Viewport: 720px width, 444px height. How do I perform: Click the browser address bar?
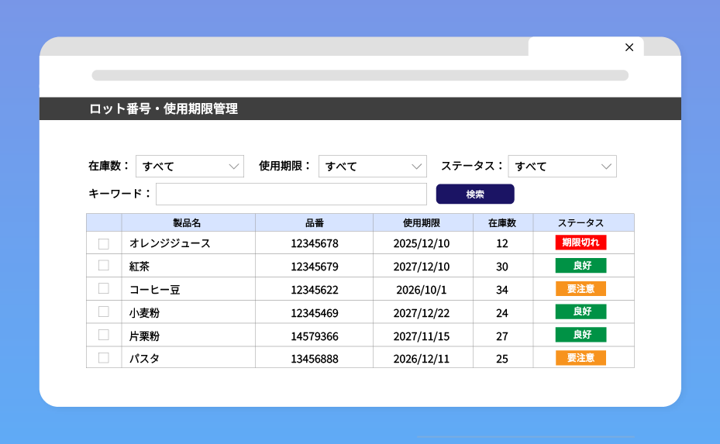coord(360,76)
